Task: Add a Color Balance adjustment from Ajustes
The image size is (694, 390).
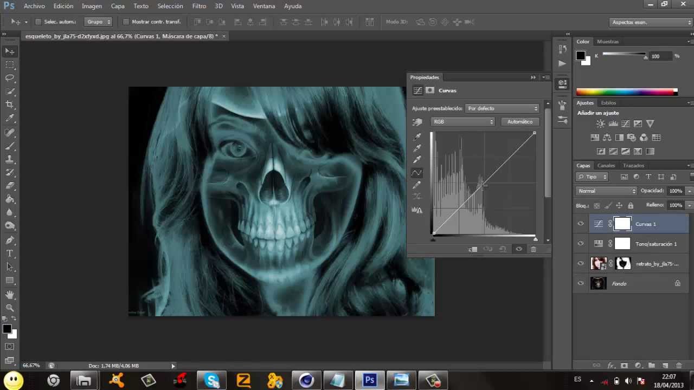Action: [607, 138]
